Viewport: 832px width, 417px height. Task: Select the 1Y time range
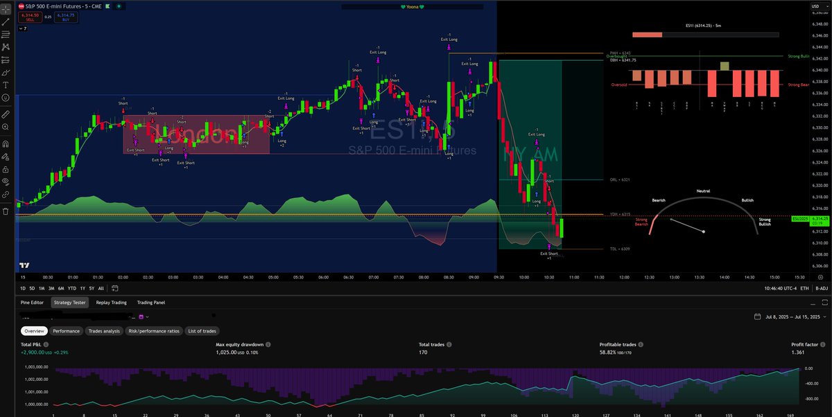point(83,287)
